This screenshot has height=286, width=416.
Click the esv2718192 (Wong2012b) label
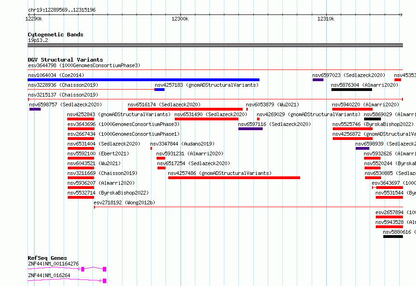click(x=124, y=202)
